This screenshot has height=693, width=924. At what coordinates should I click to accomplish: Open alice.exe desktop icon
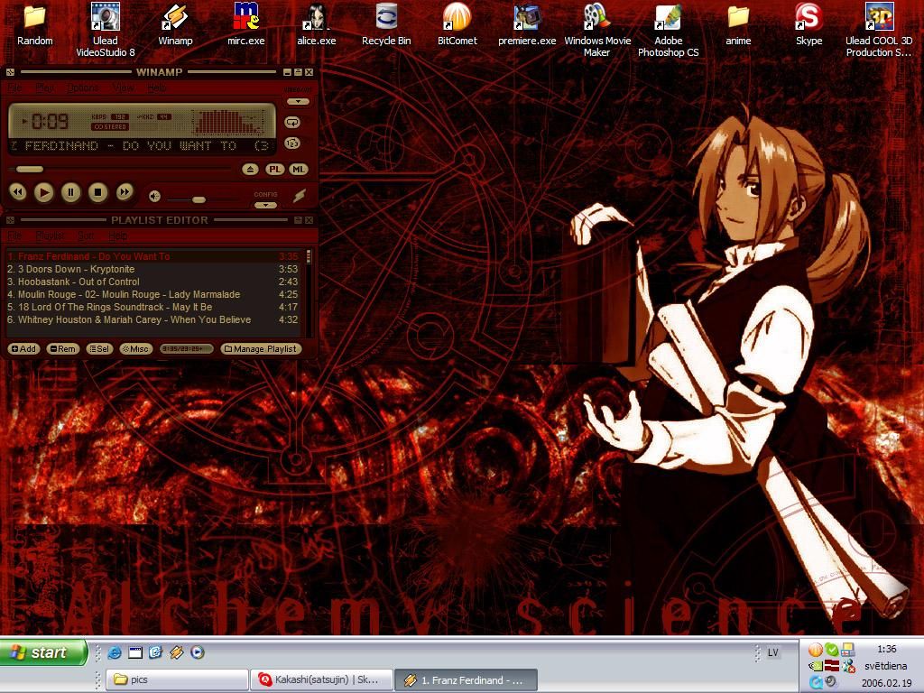[317, 26]
